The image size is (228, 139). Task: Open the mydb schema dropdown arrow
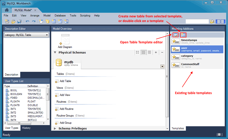point(162,66)
